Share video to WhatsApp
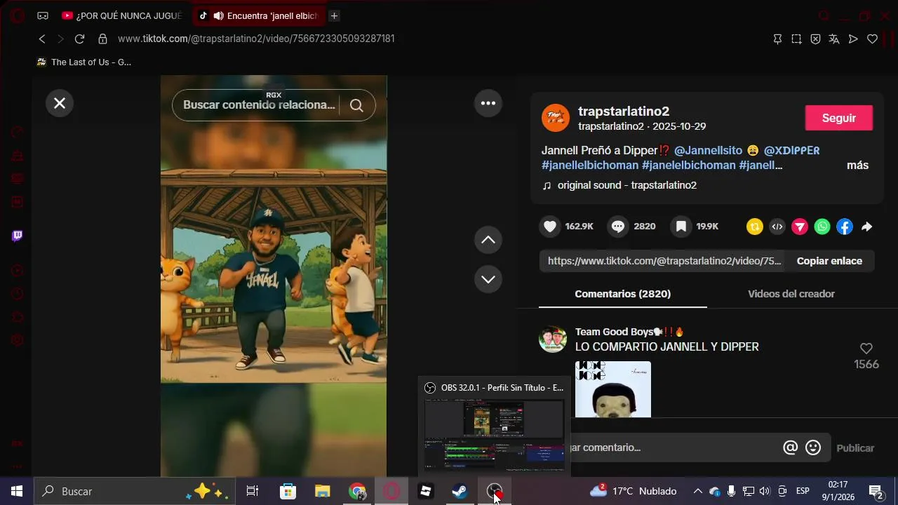This screenshot has width=898, height=505. [822, 227]
